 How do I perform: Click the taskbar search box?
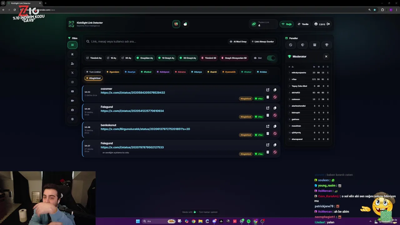[x=159, y=221]
